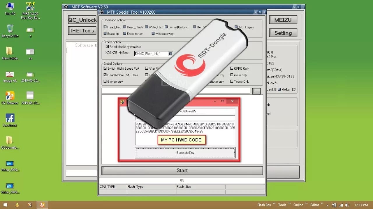The height and width of the screenshot is (209, 373).
Task: Open This PC desktop icon
Action: click(10, 9)
